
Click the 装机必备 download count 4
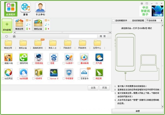pos(47,29)
